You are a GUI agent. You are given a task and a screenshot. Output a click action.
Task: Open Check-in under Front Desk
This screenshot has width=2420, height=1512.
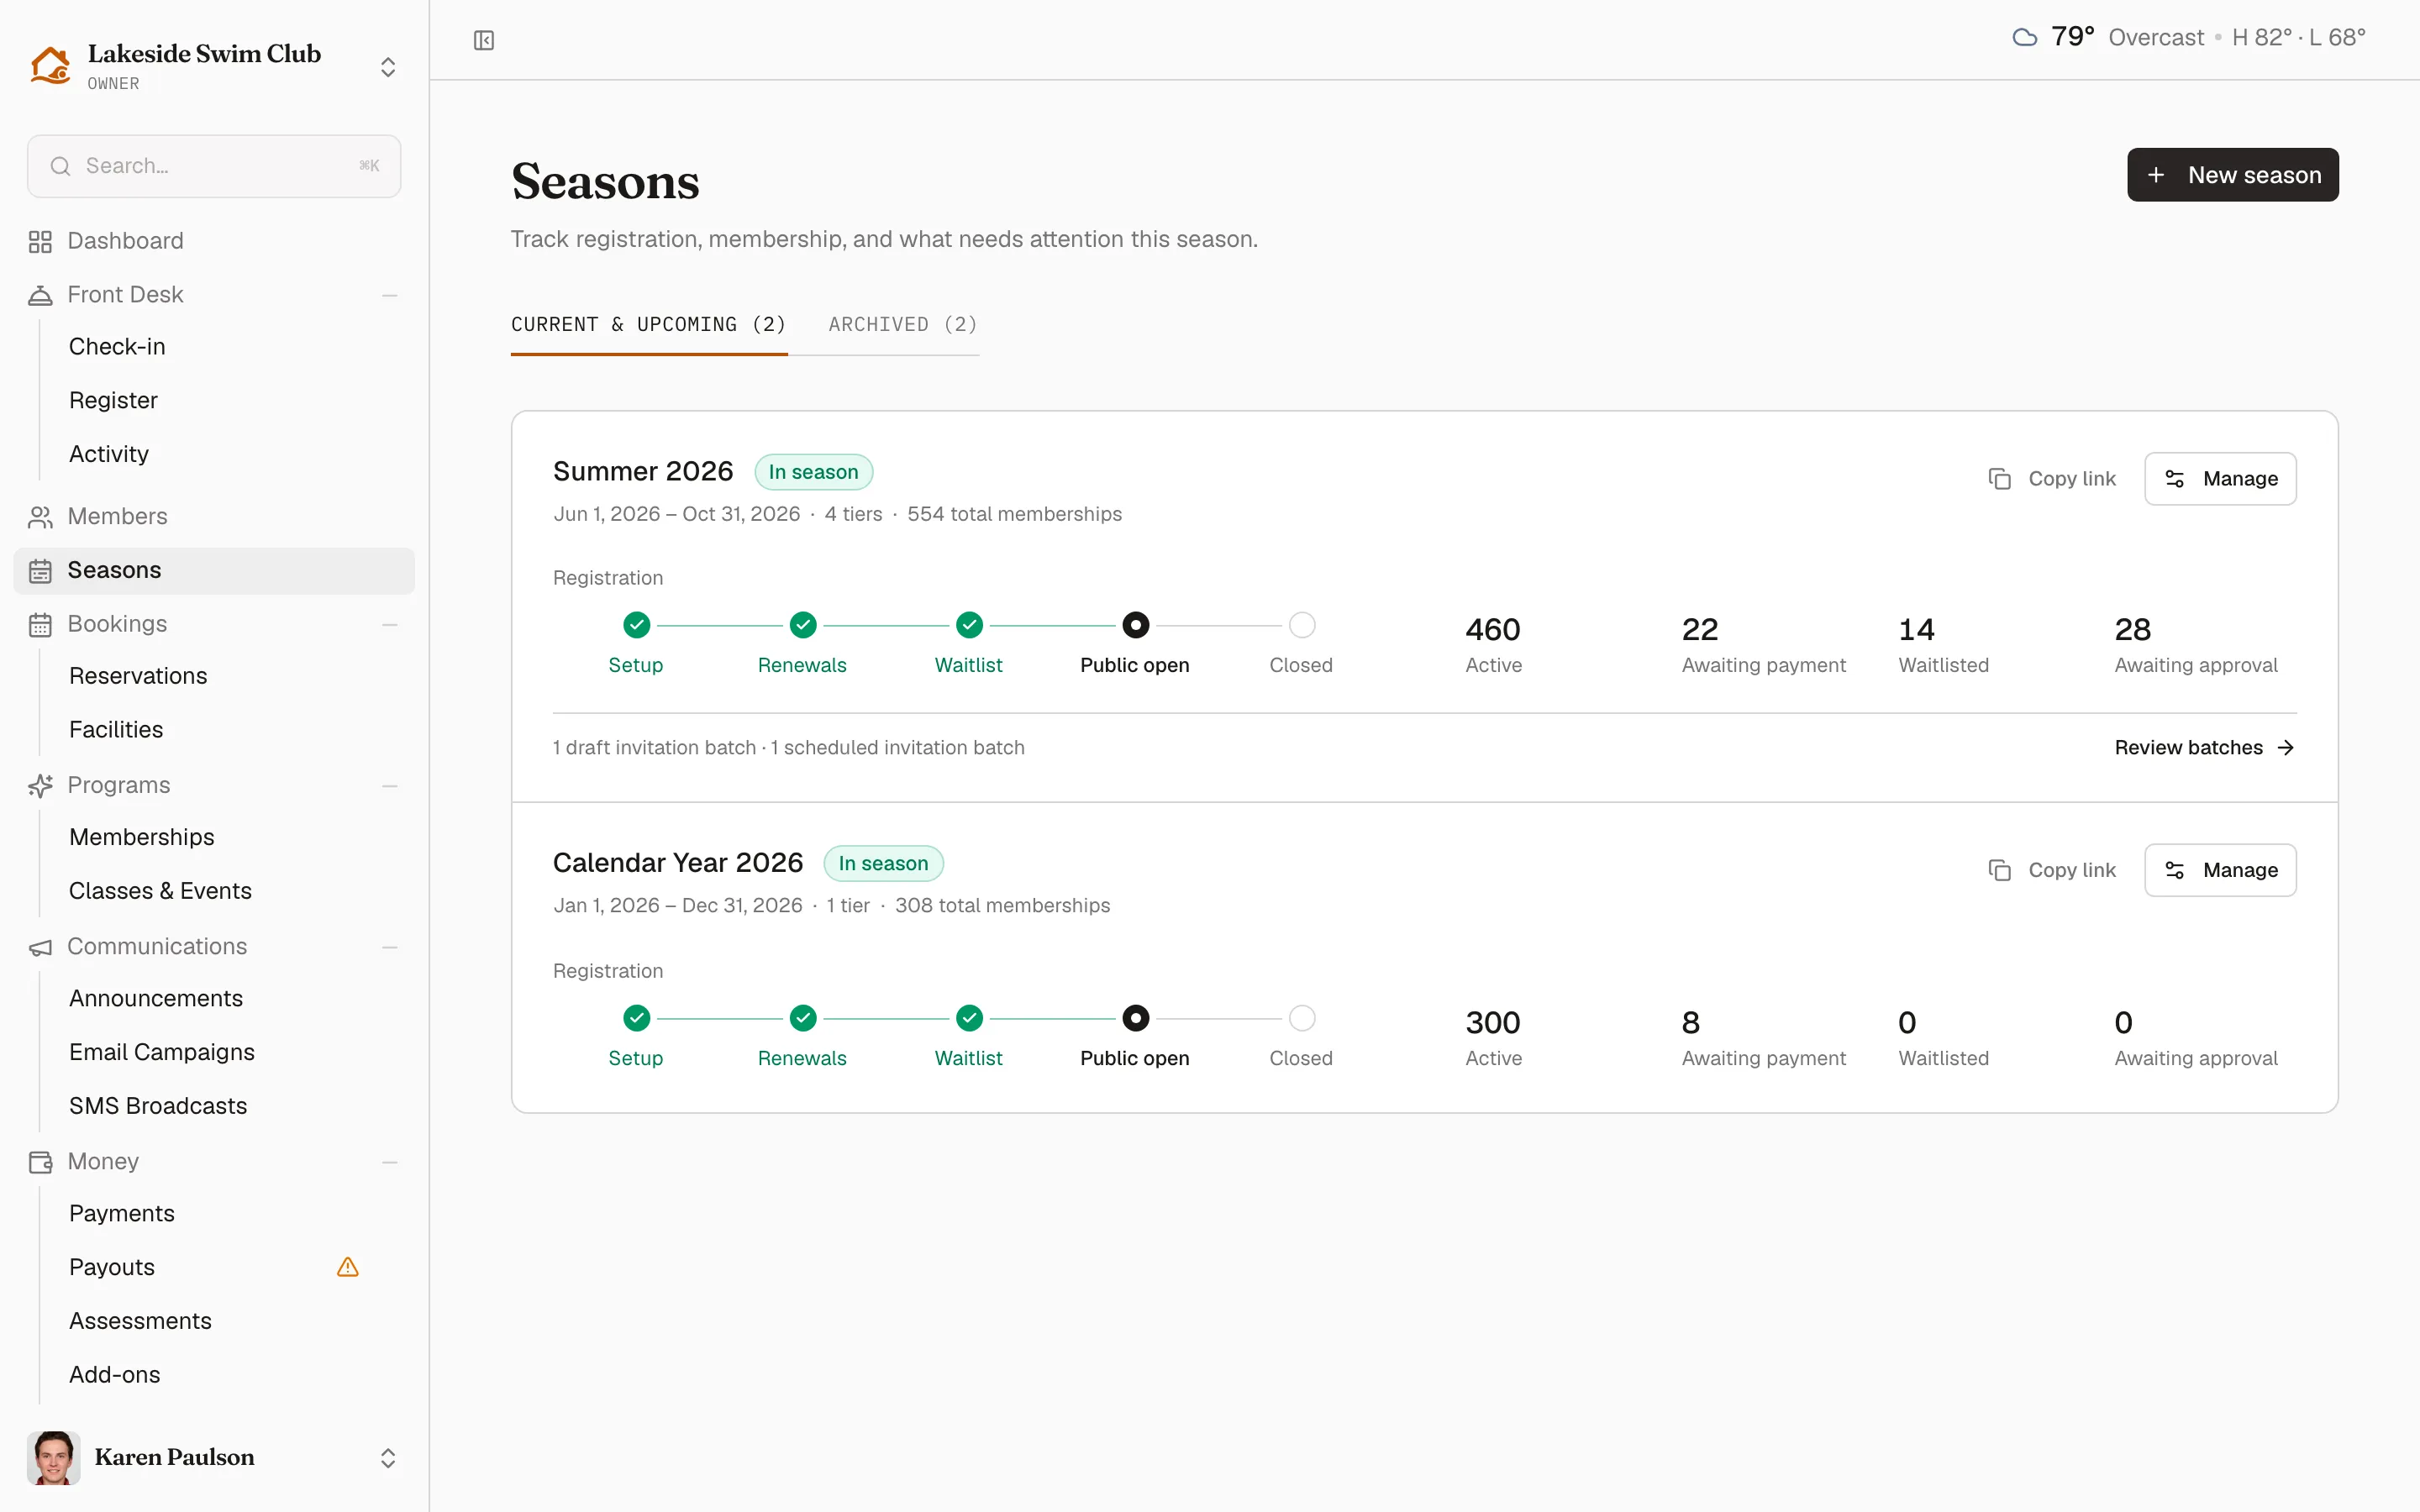117,347
